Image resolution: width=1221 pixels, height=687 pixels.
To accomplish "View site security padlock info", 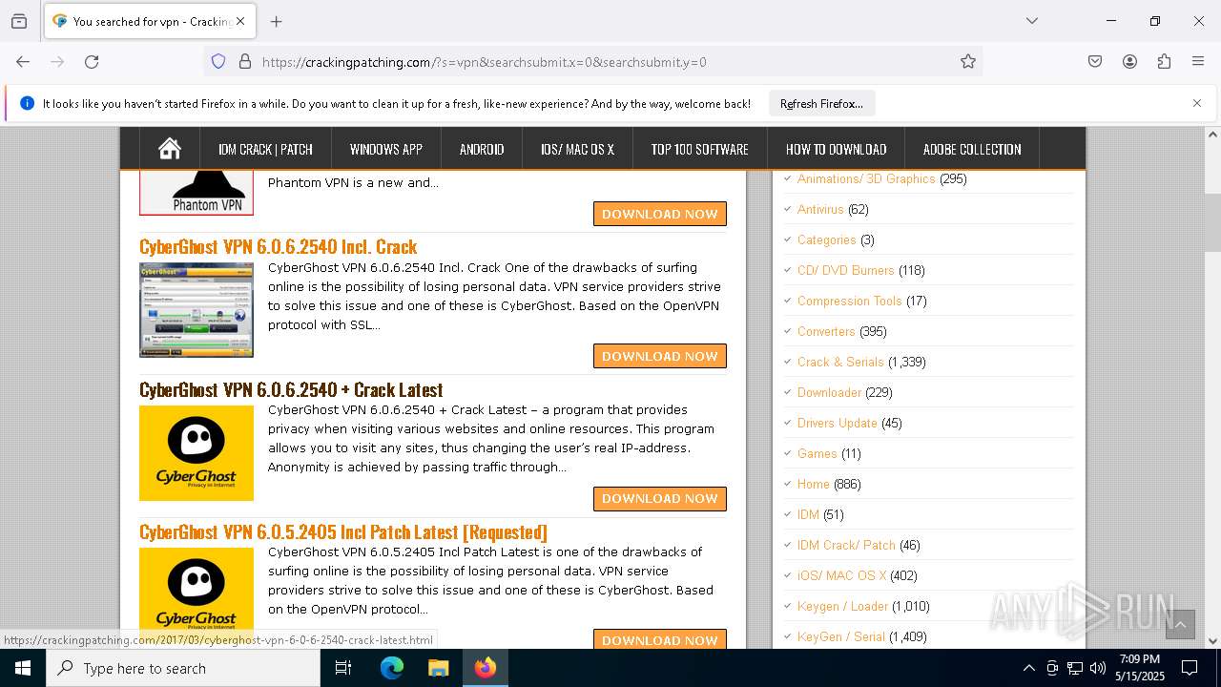I will tap(245, 62).
